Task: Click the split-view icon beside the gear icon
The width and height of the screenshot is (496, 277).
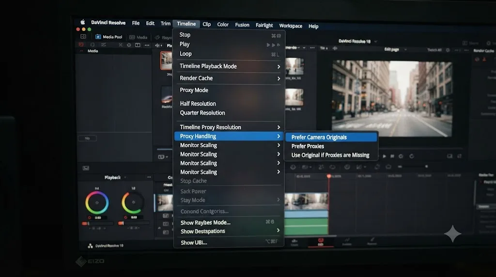Action: [x=138, y=45]
